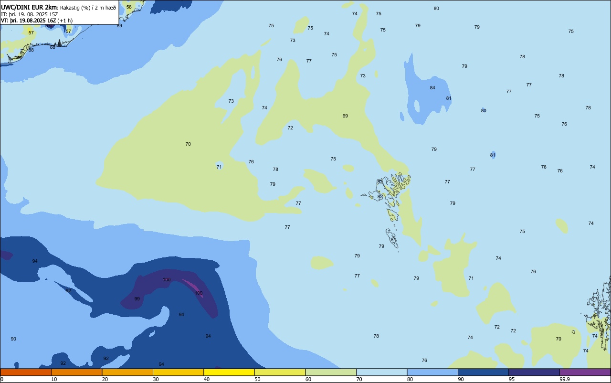
Task: Choose the indigo 95–99.9 legend segment
Action: (534, 372)
